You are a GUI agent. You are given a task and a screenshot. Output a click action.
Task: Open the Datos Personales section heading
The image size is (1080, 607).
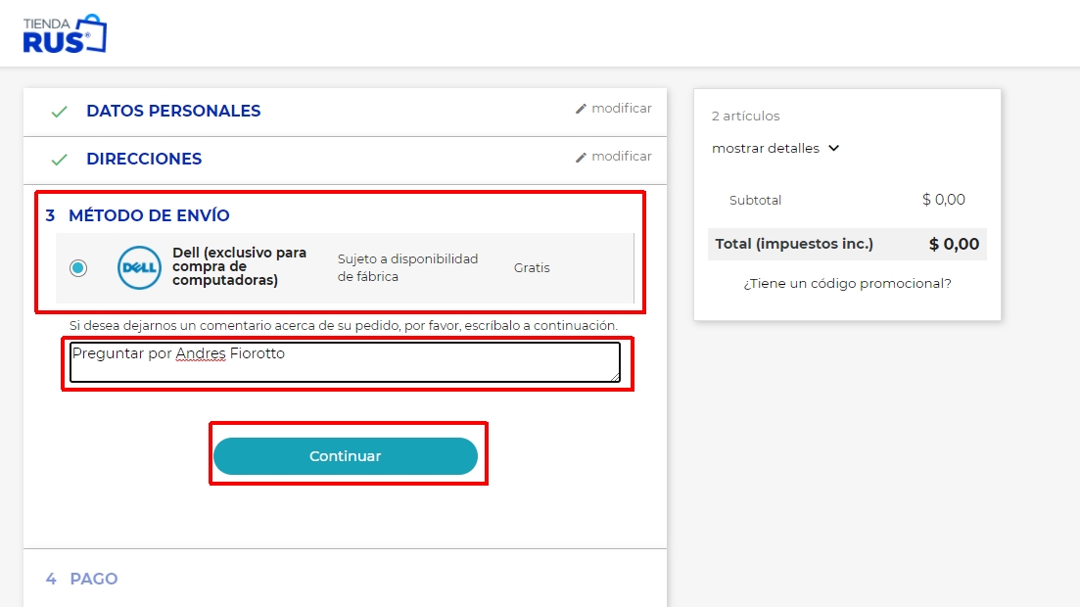tap(173, 112)
